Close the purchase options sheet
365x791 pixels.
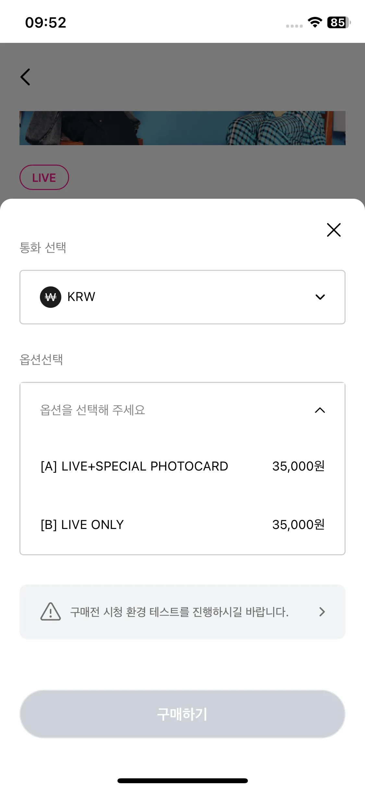point(334,230)
